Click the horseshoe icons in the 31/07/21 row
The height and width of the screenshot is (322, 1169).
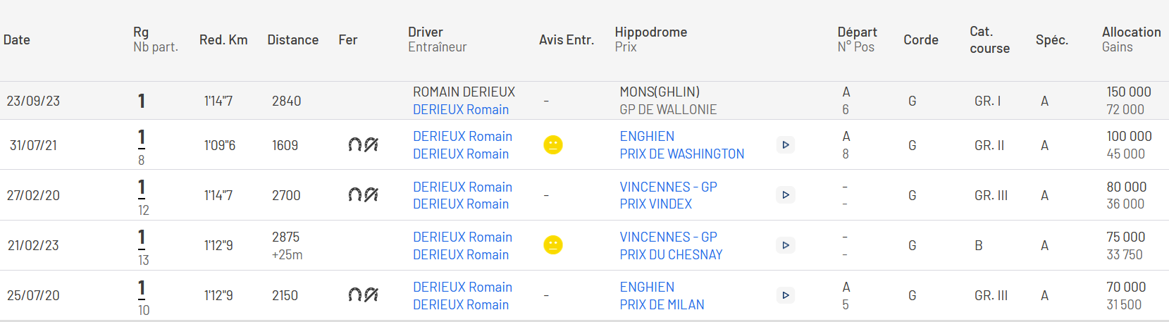click(364, 144)
